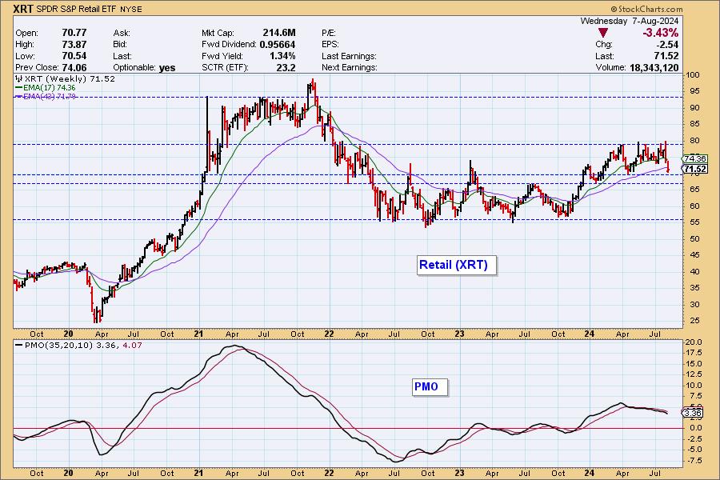Click the Open value 70.77
720x480 pixels.
(74, 33)
